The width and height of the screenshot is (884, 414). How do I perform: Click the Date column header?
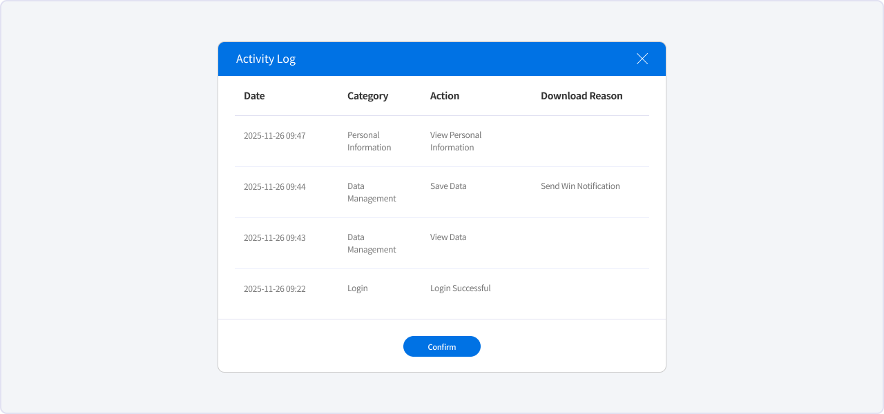(254, 96)
